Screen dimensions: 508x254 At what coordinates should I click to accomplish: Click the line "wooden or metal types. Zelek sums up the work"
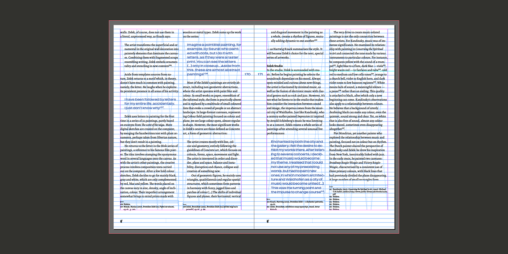tap(212, 32)
